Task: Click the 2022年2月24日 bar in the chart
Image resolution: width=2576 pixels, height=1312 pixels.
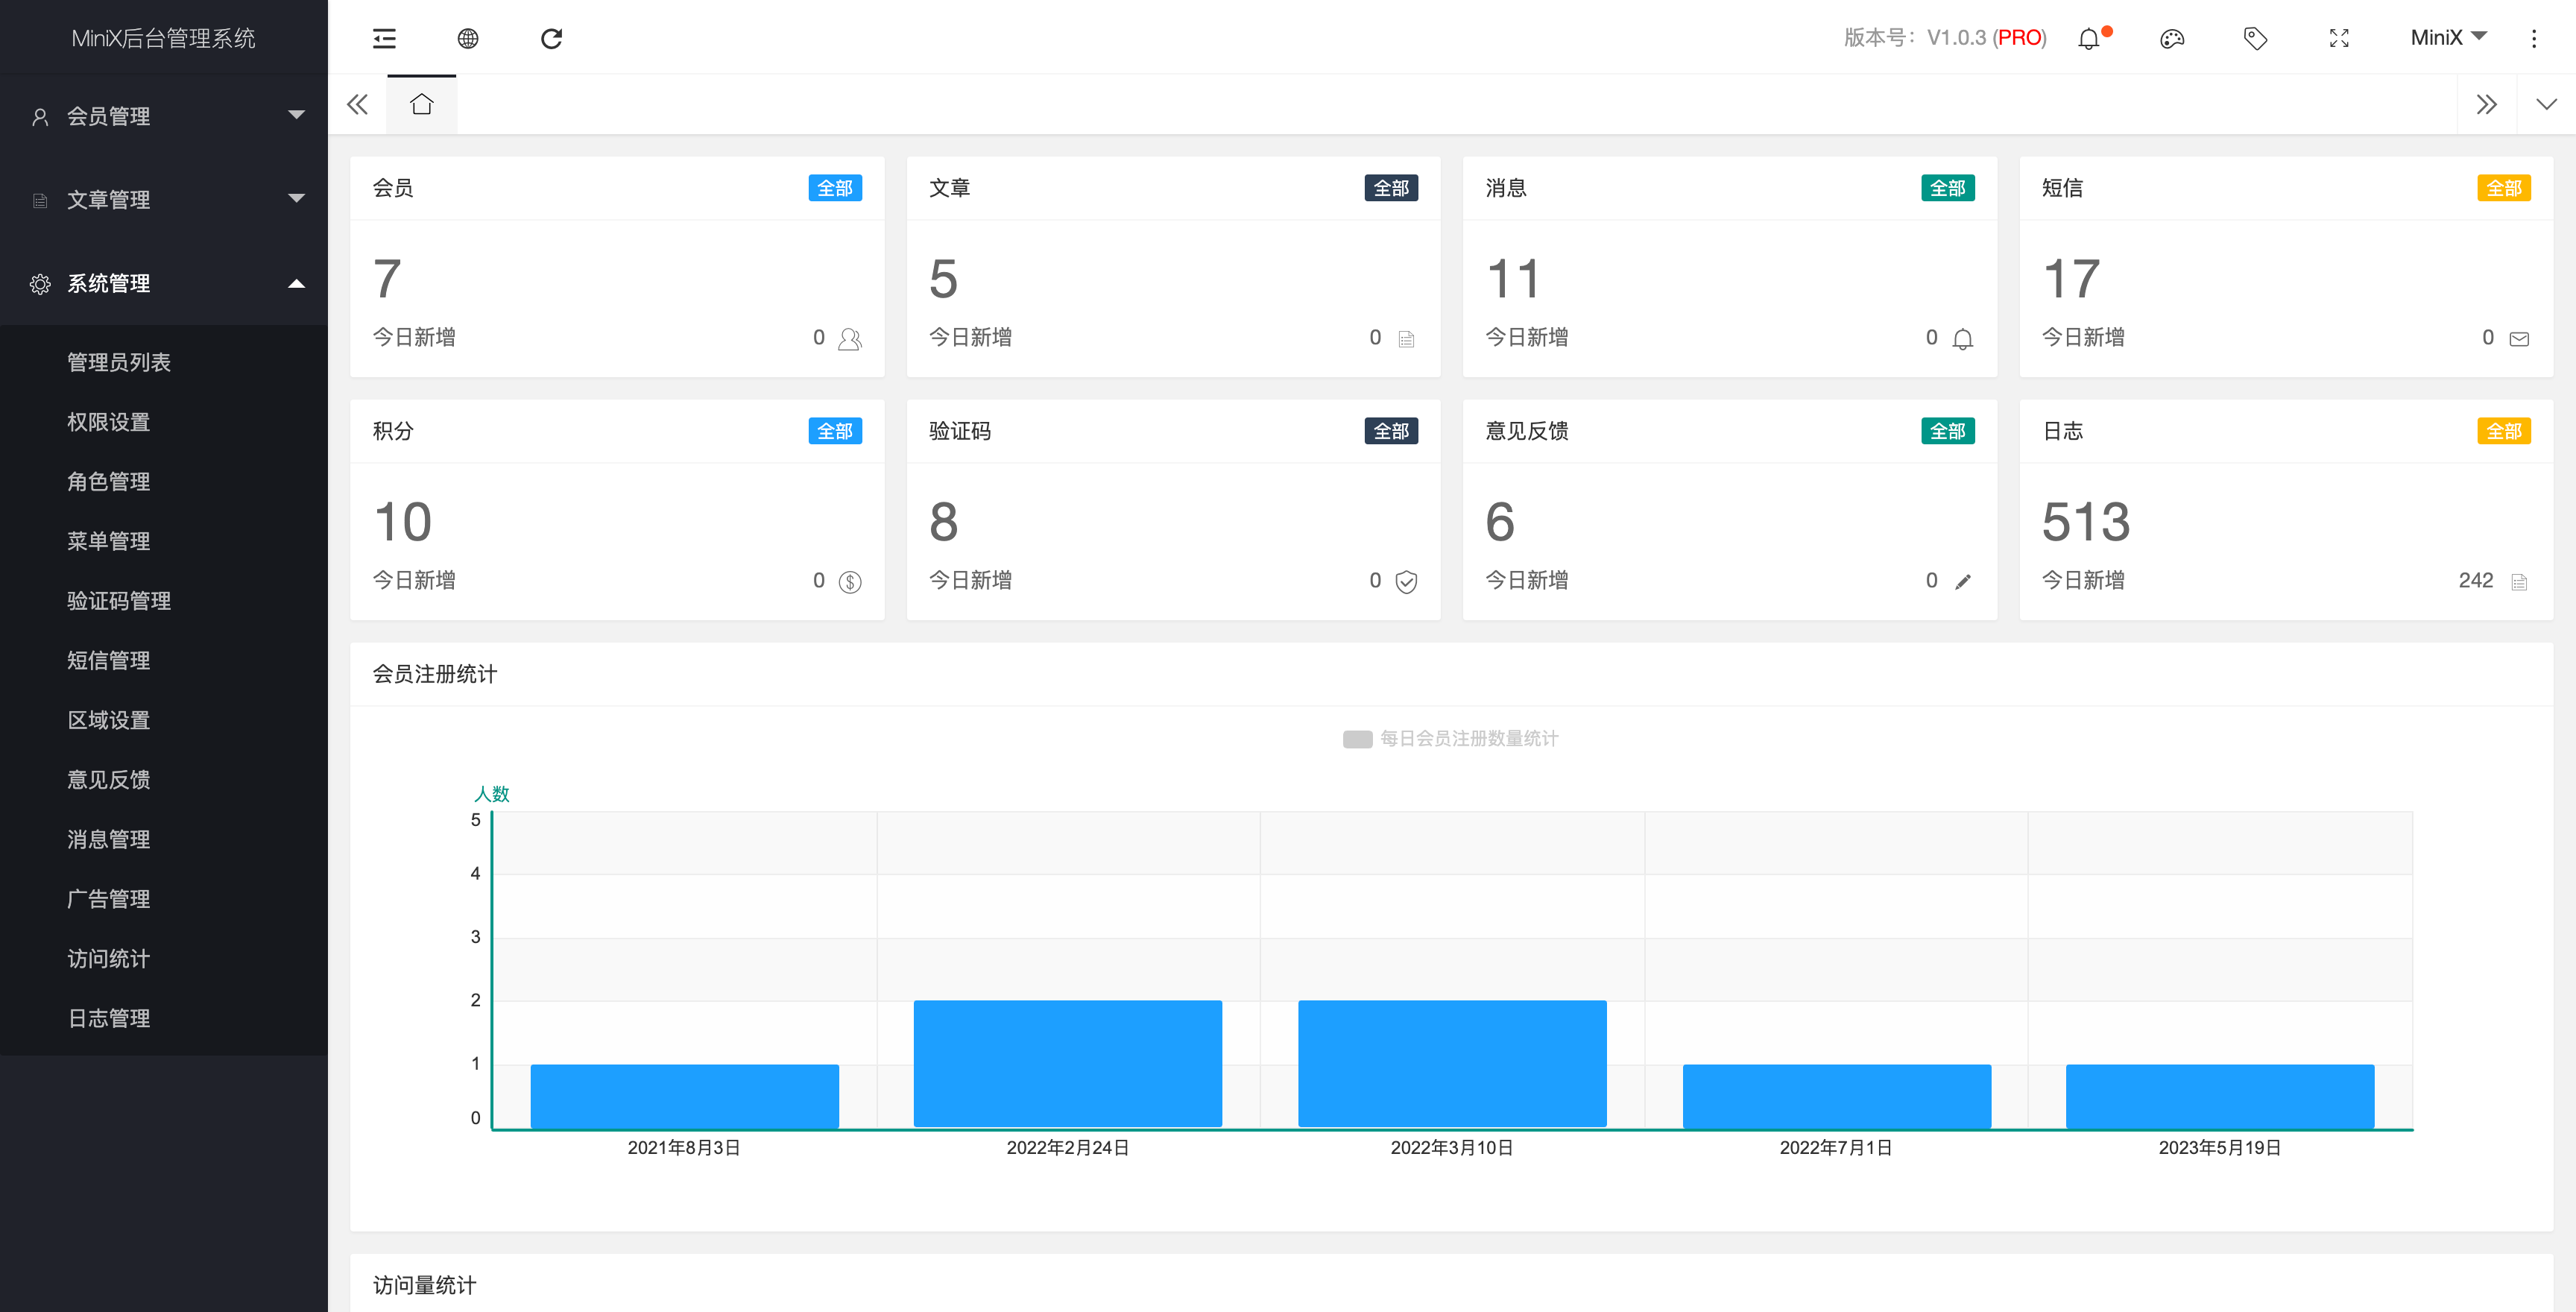Action: tap(1067, 1062)
